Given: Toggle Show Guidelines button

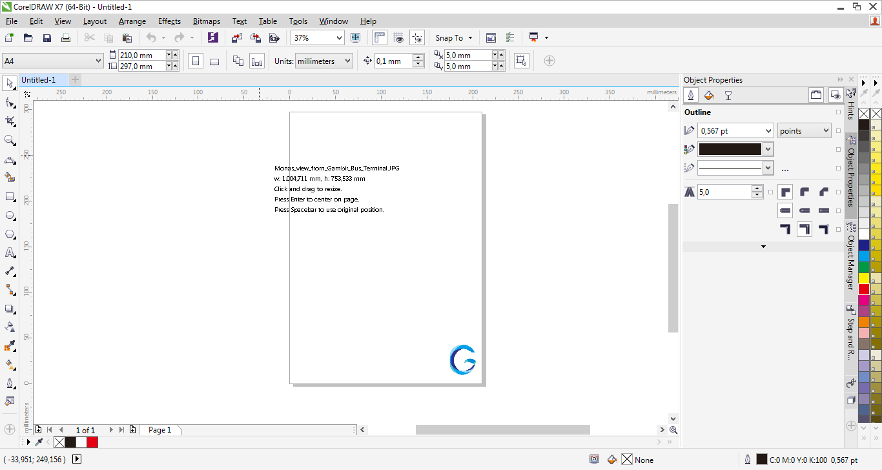Looking at the screenshot, I should [417, 38].
